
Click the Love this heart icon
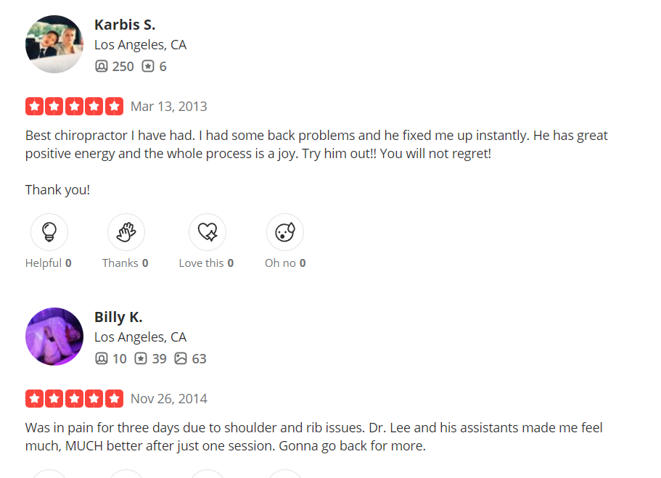point(208,232)
